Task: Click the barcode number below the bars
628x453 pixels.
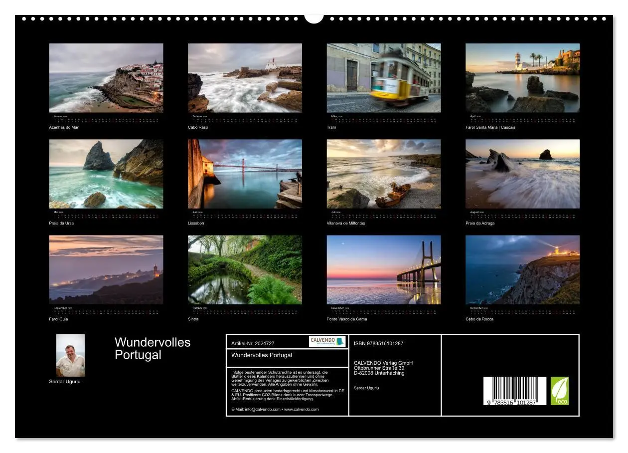Action: tap(512, 403)
